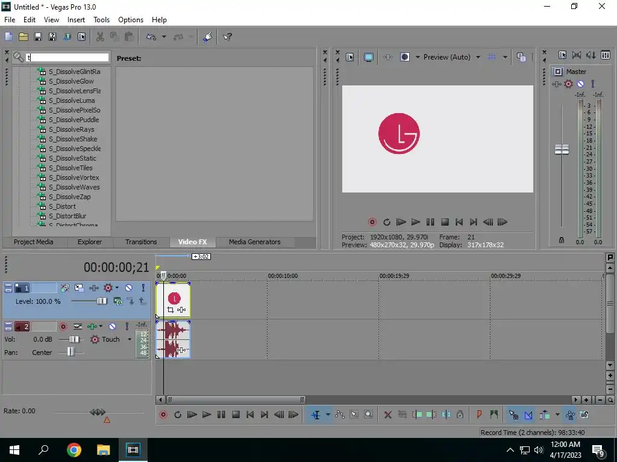Click the Video FX search field
The height and width of the screenshot is (462, 617).
click(67, 58)
